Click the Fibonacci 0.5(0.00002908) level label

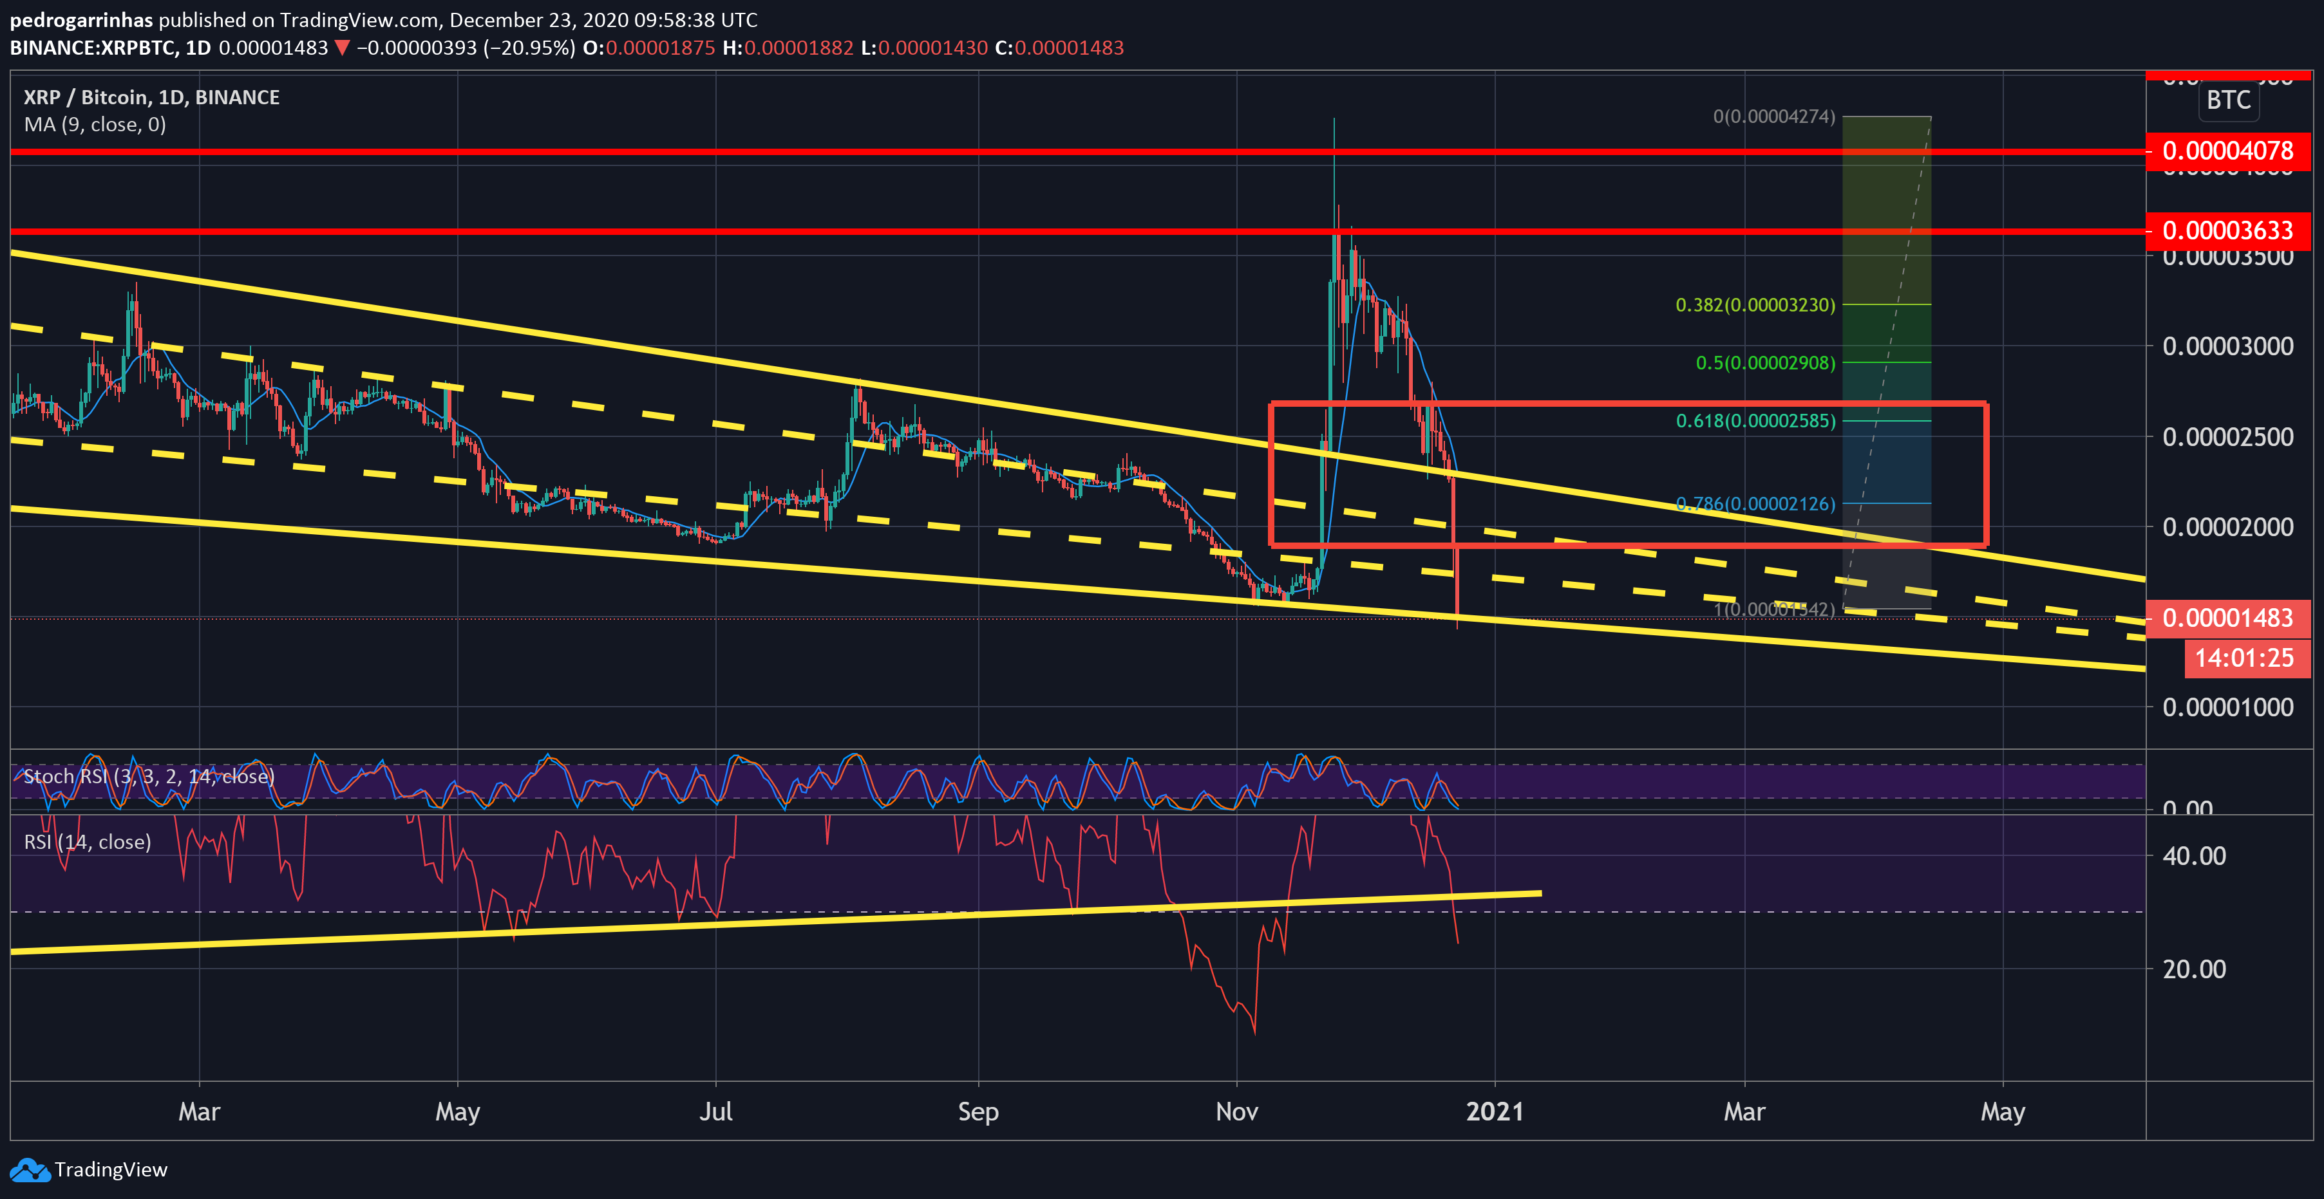[1766, 362]
